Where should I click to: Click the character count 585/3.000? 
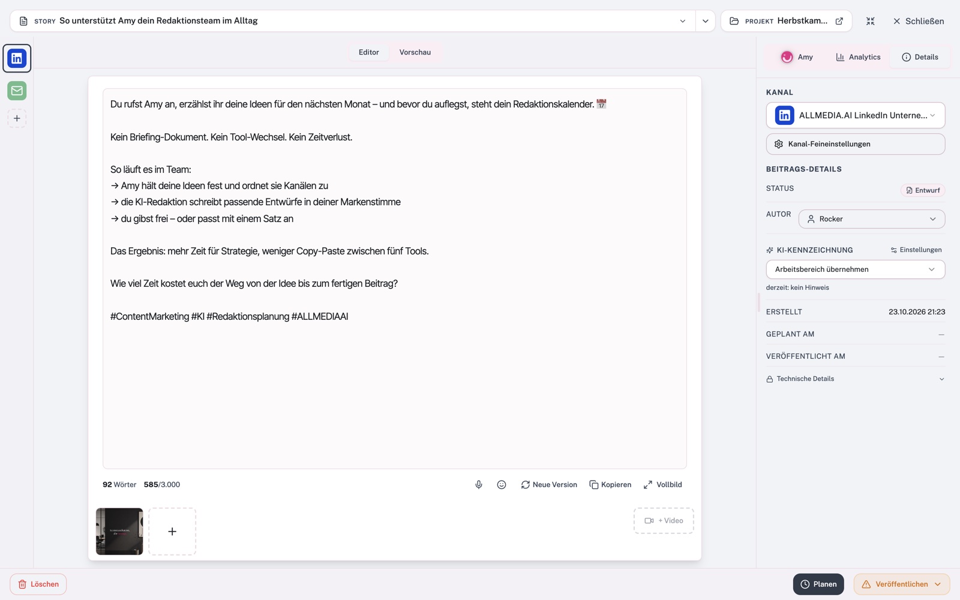[162, 485]
